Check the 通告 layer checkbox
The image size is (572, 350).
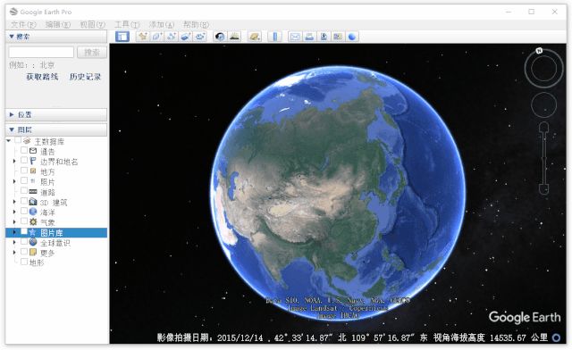(24, 150)
